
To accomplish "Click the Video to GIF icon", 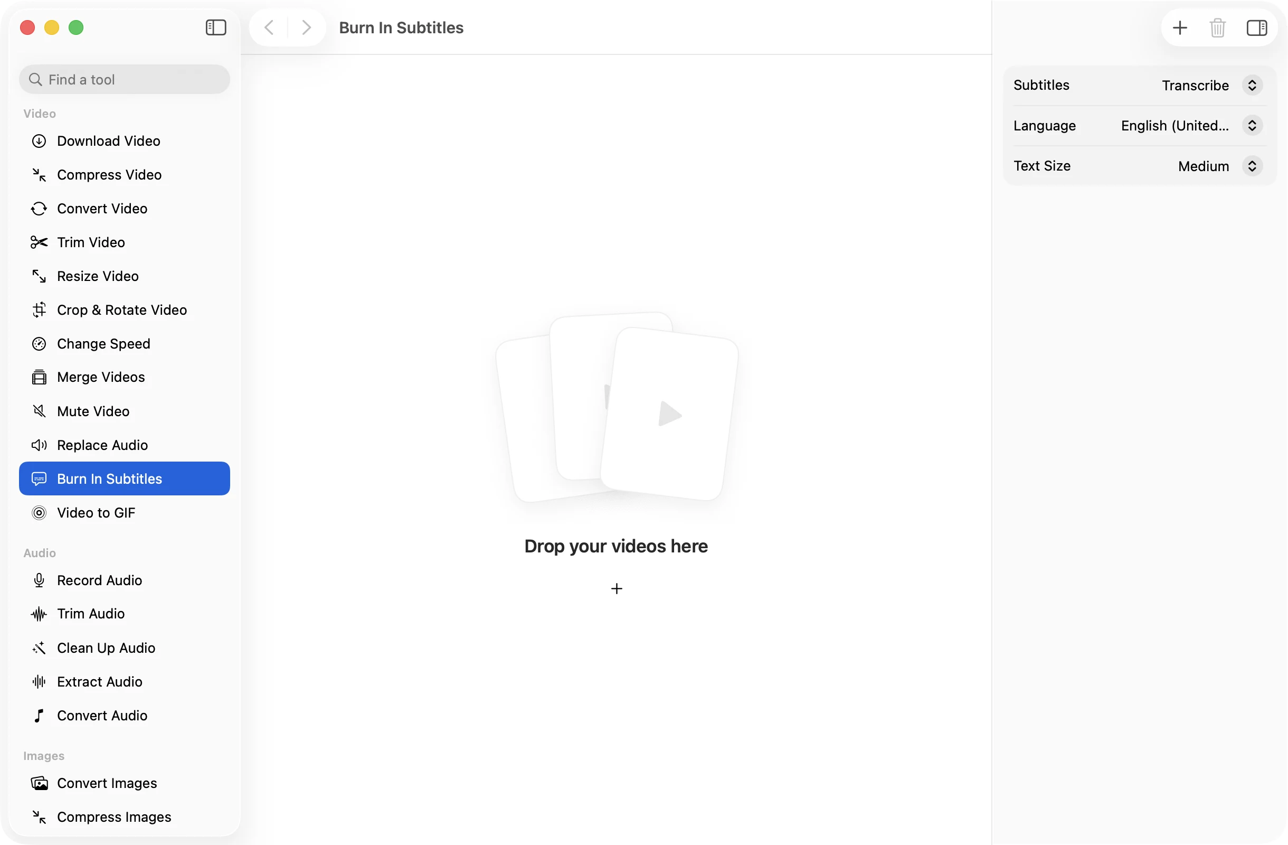I will pos(39,513).
